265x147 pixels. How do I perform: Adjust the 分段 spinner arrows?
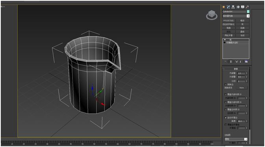click(x=247, y=81)
